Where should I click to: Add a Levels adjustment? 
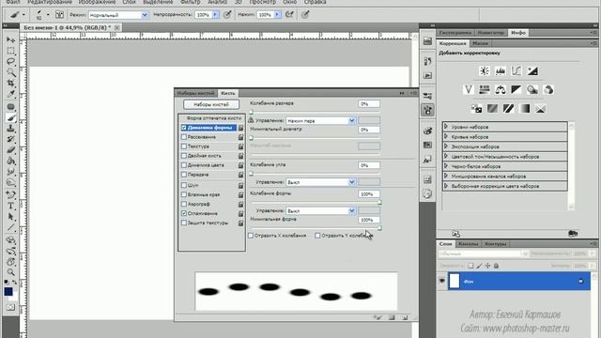tap(501, 71)
